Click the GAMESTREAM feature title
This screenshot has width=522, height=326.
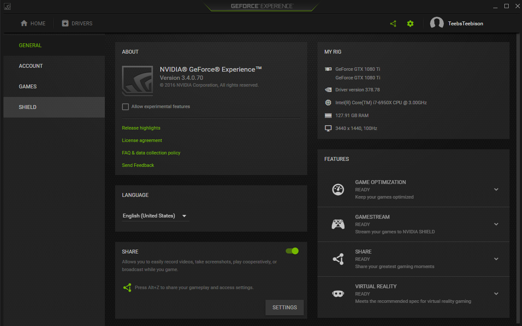click(x=372, y=217)
